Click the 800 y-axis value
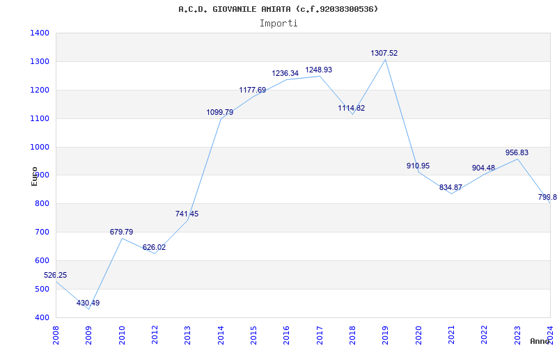 tap(42, 204)
